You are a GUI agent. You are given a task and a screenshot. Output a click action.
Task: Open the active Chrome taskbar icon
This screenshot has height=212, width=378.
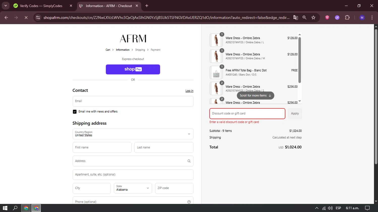pos(36,208)
